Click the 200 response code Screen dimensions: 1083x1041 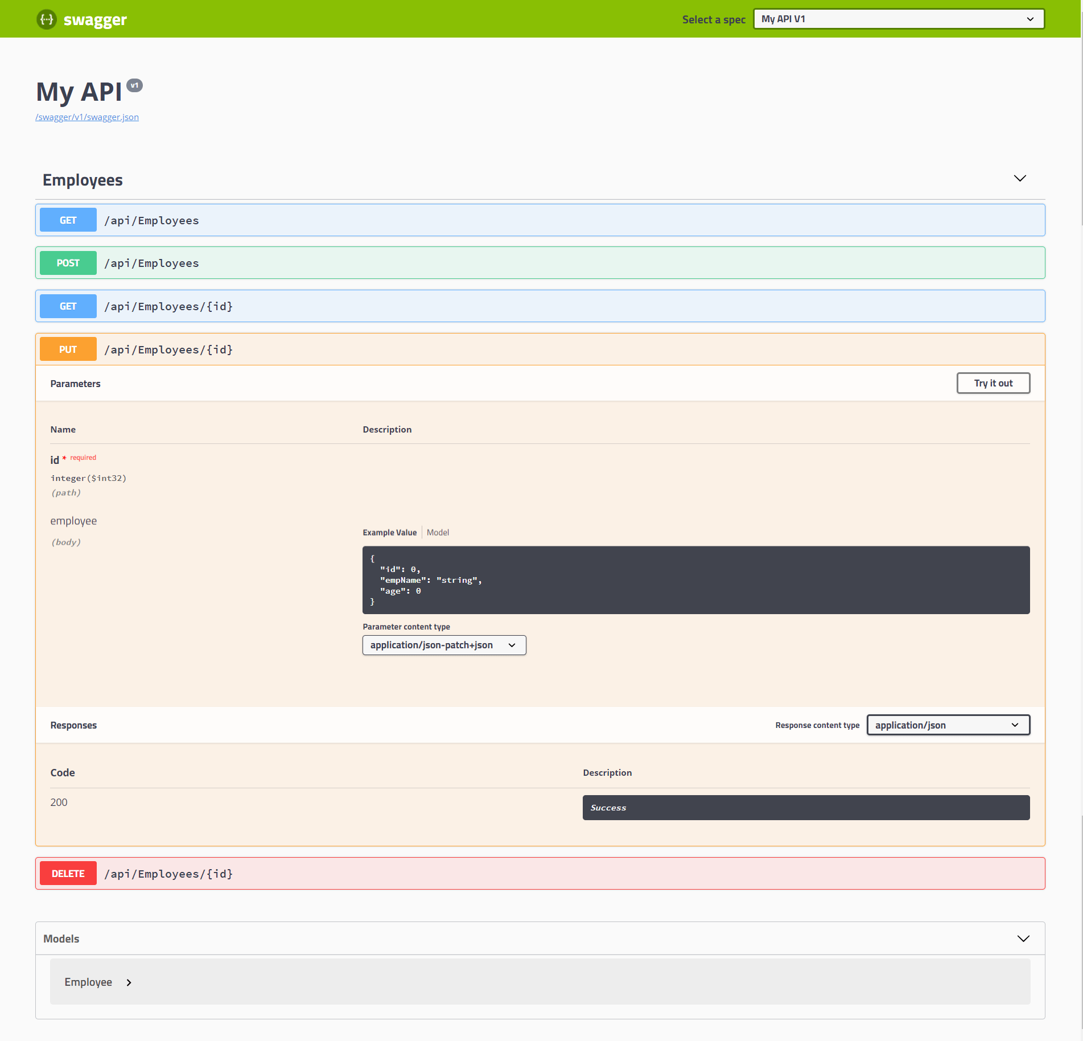tap(59, 803)
